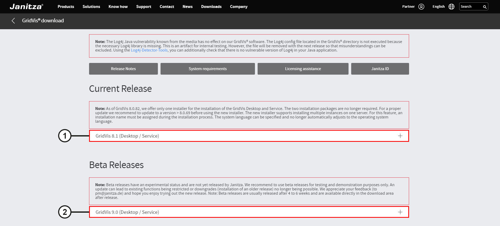
Task: Click the Partner link
Action: [408, 7]
